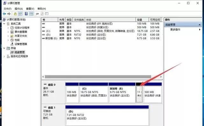Click the Forward arrow toolbar icon

click(9, 14)
